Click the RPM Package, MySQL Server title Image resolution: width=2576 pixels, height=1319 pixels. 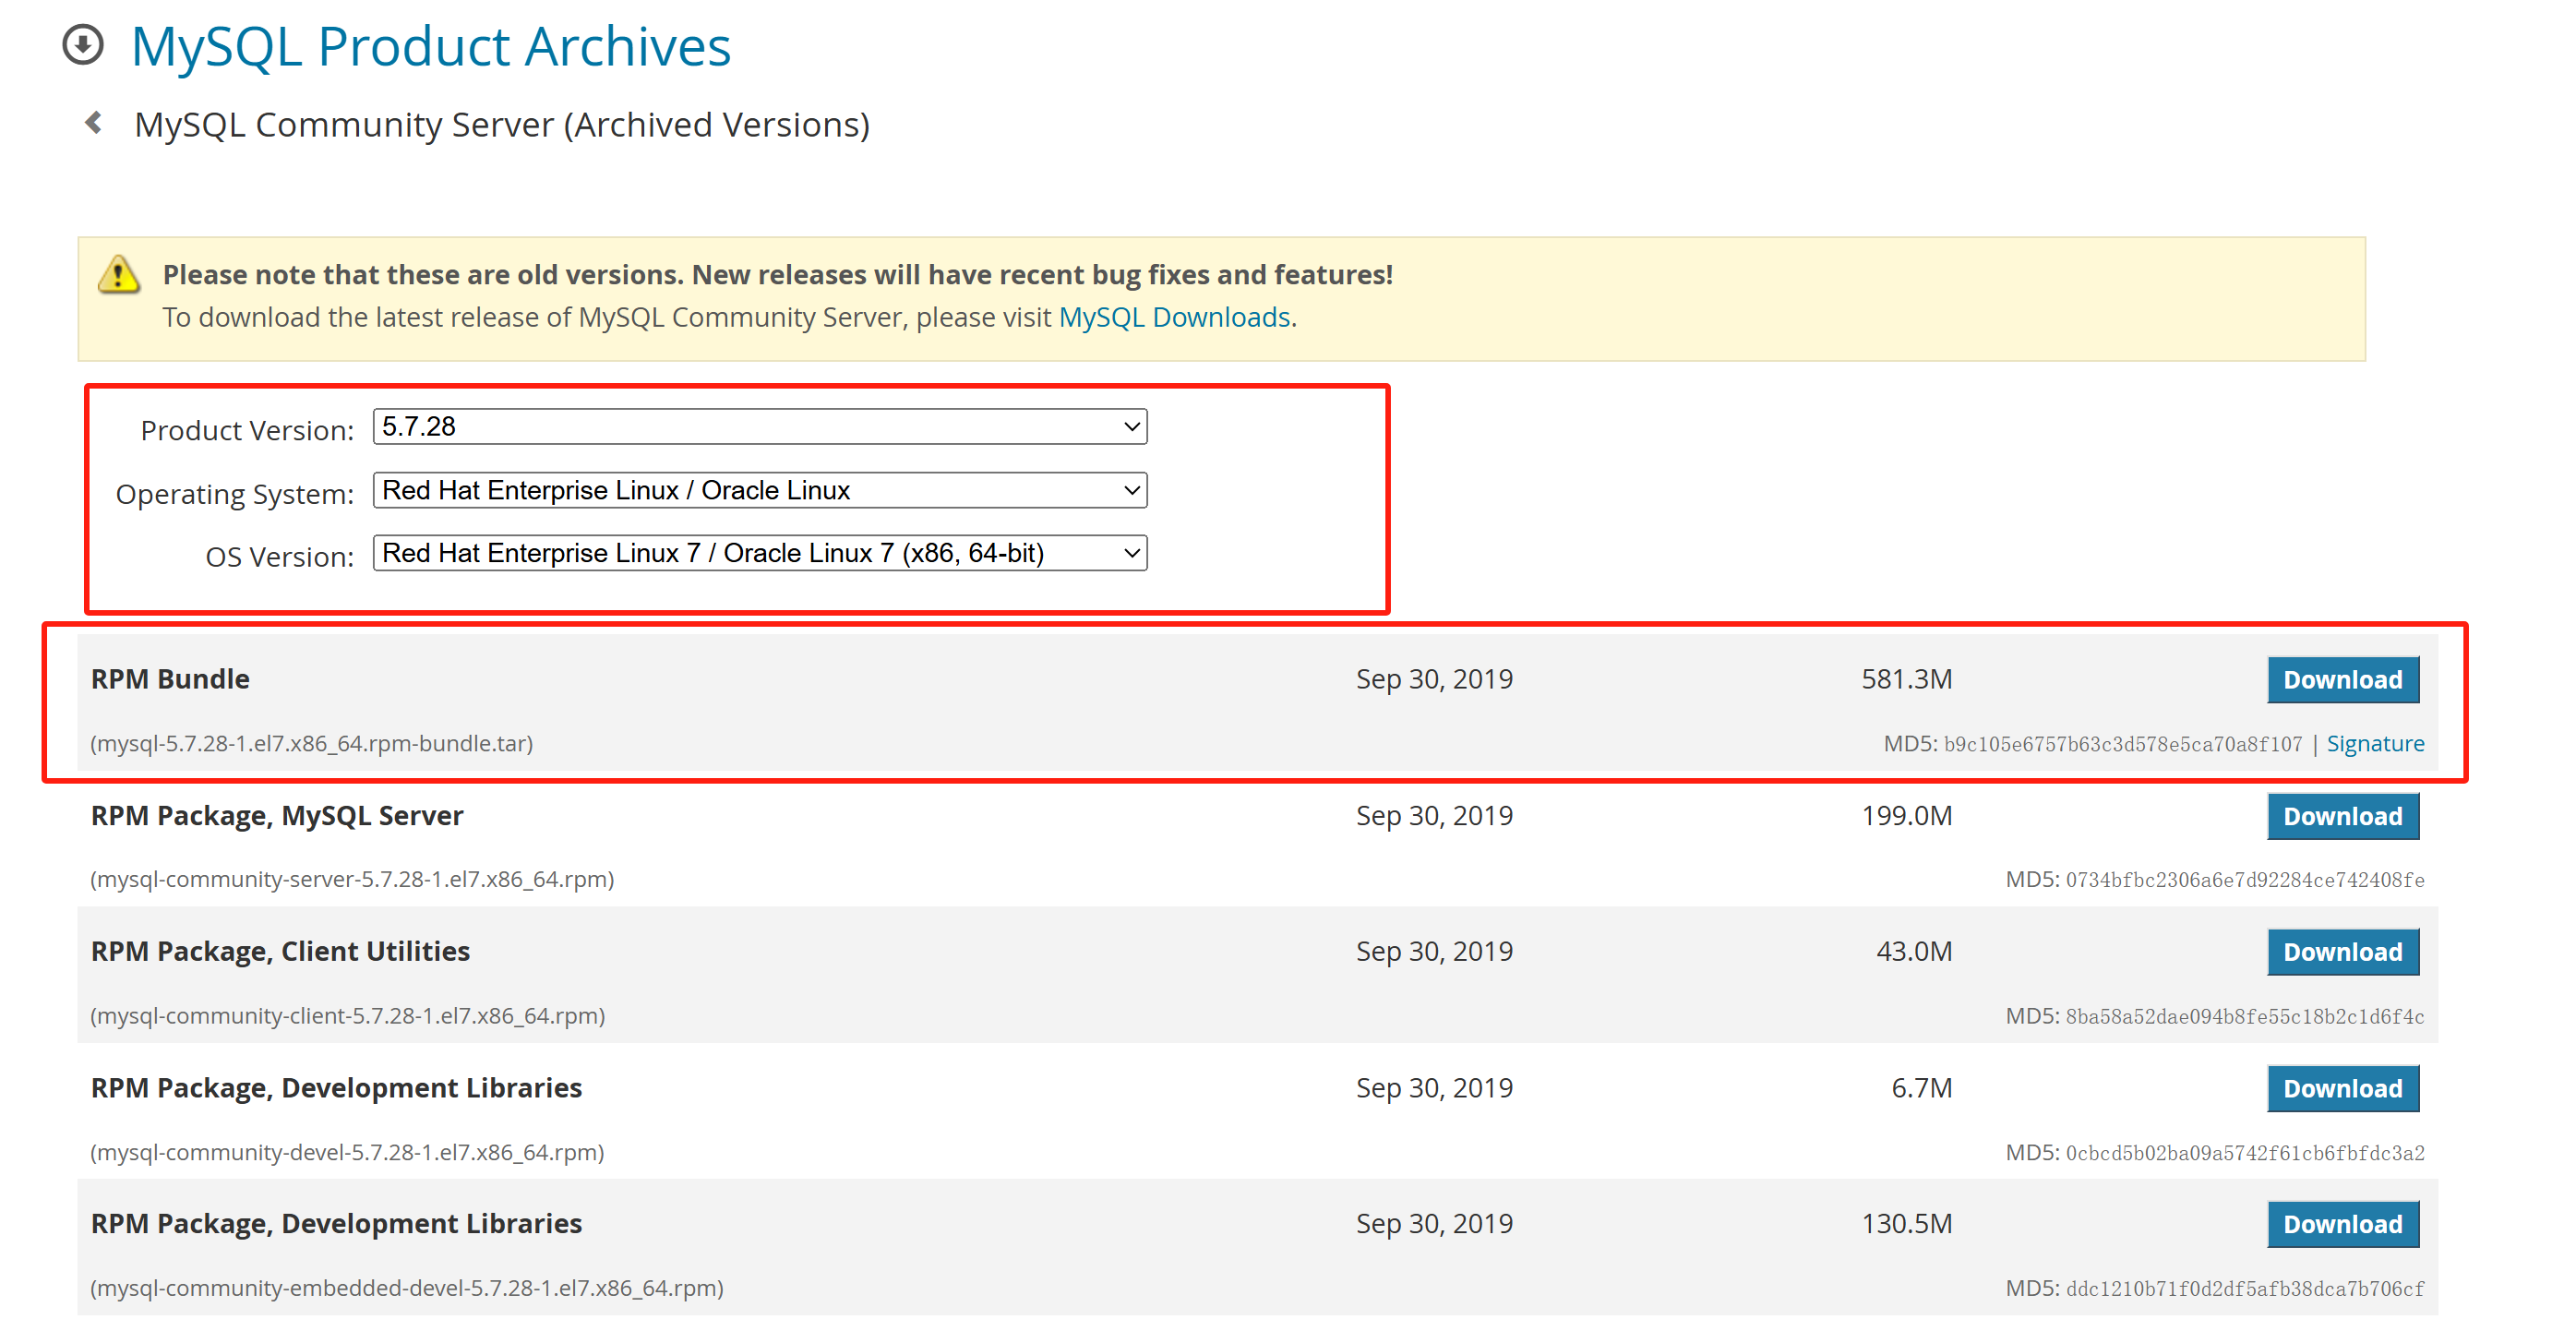click(277, 816)
